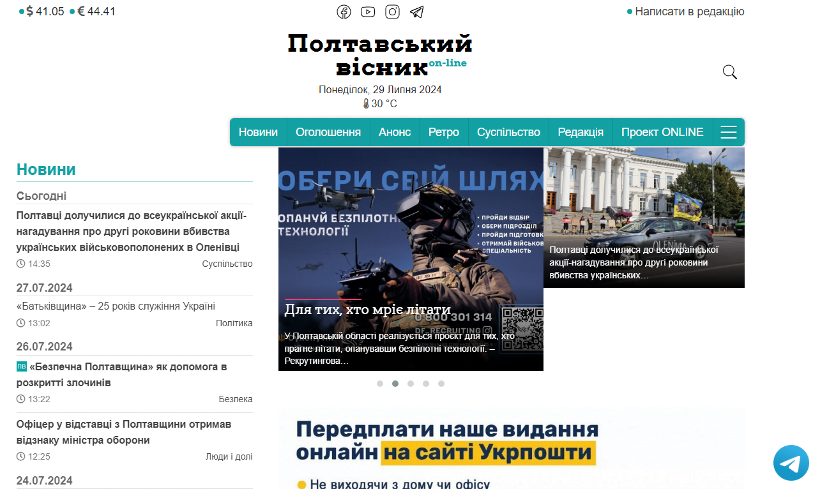The width and height of the screenshot is (813, 489).
Task: Select the second carousel dot
Action: [395, 384]
